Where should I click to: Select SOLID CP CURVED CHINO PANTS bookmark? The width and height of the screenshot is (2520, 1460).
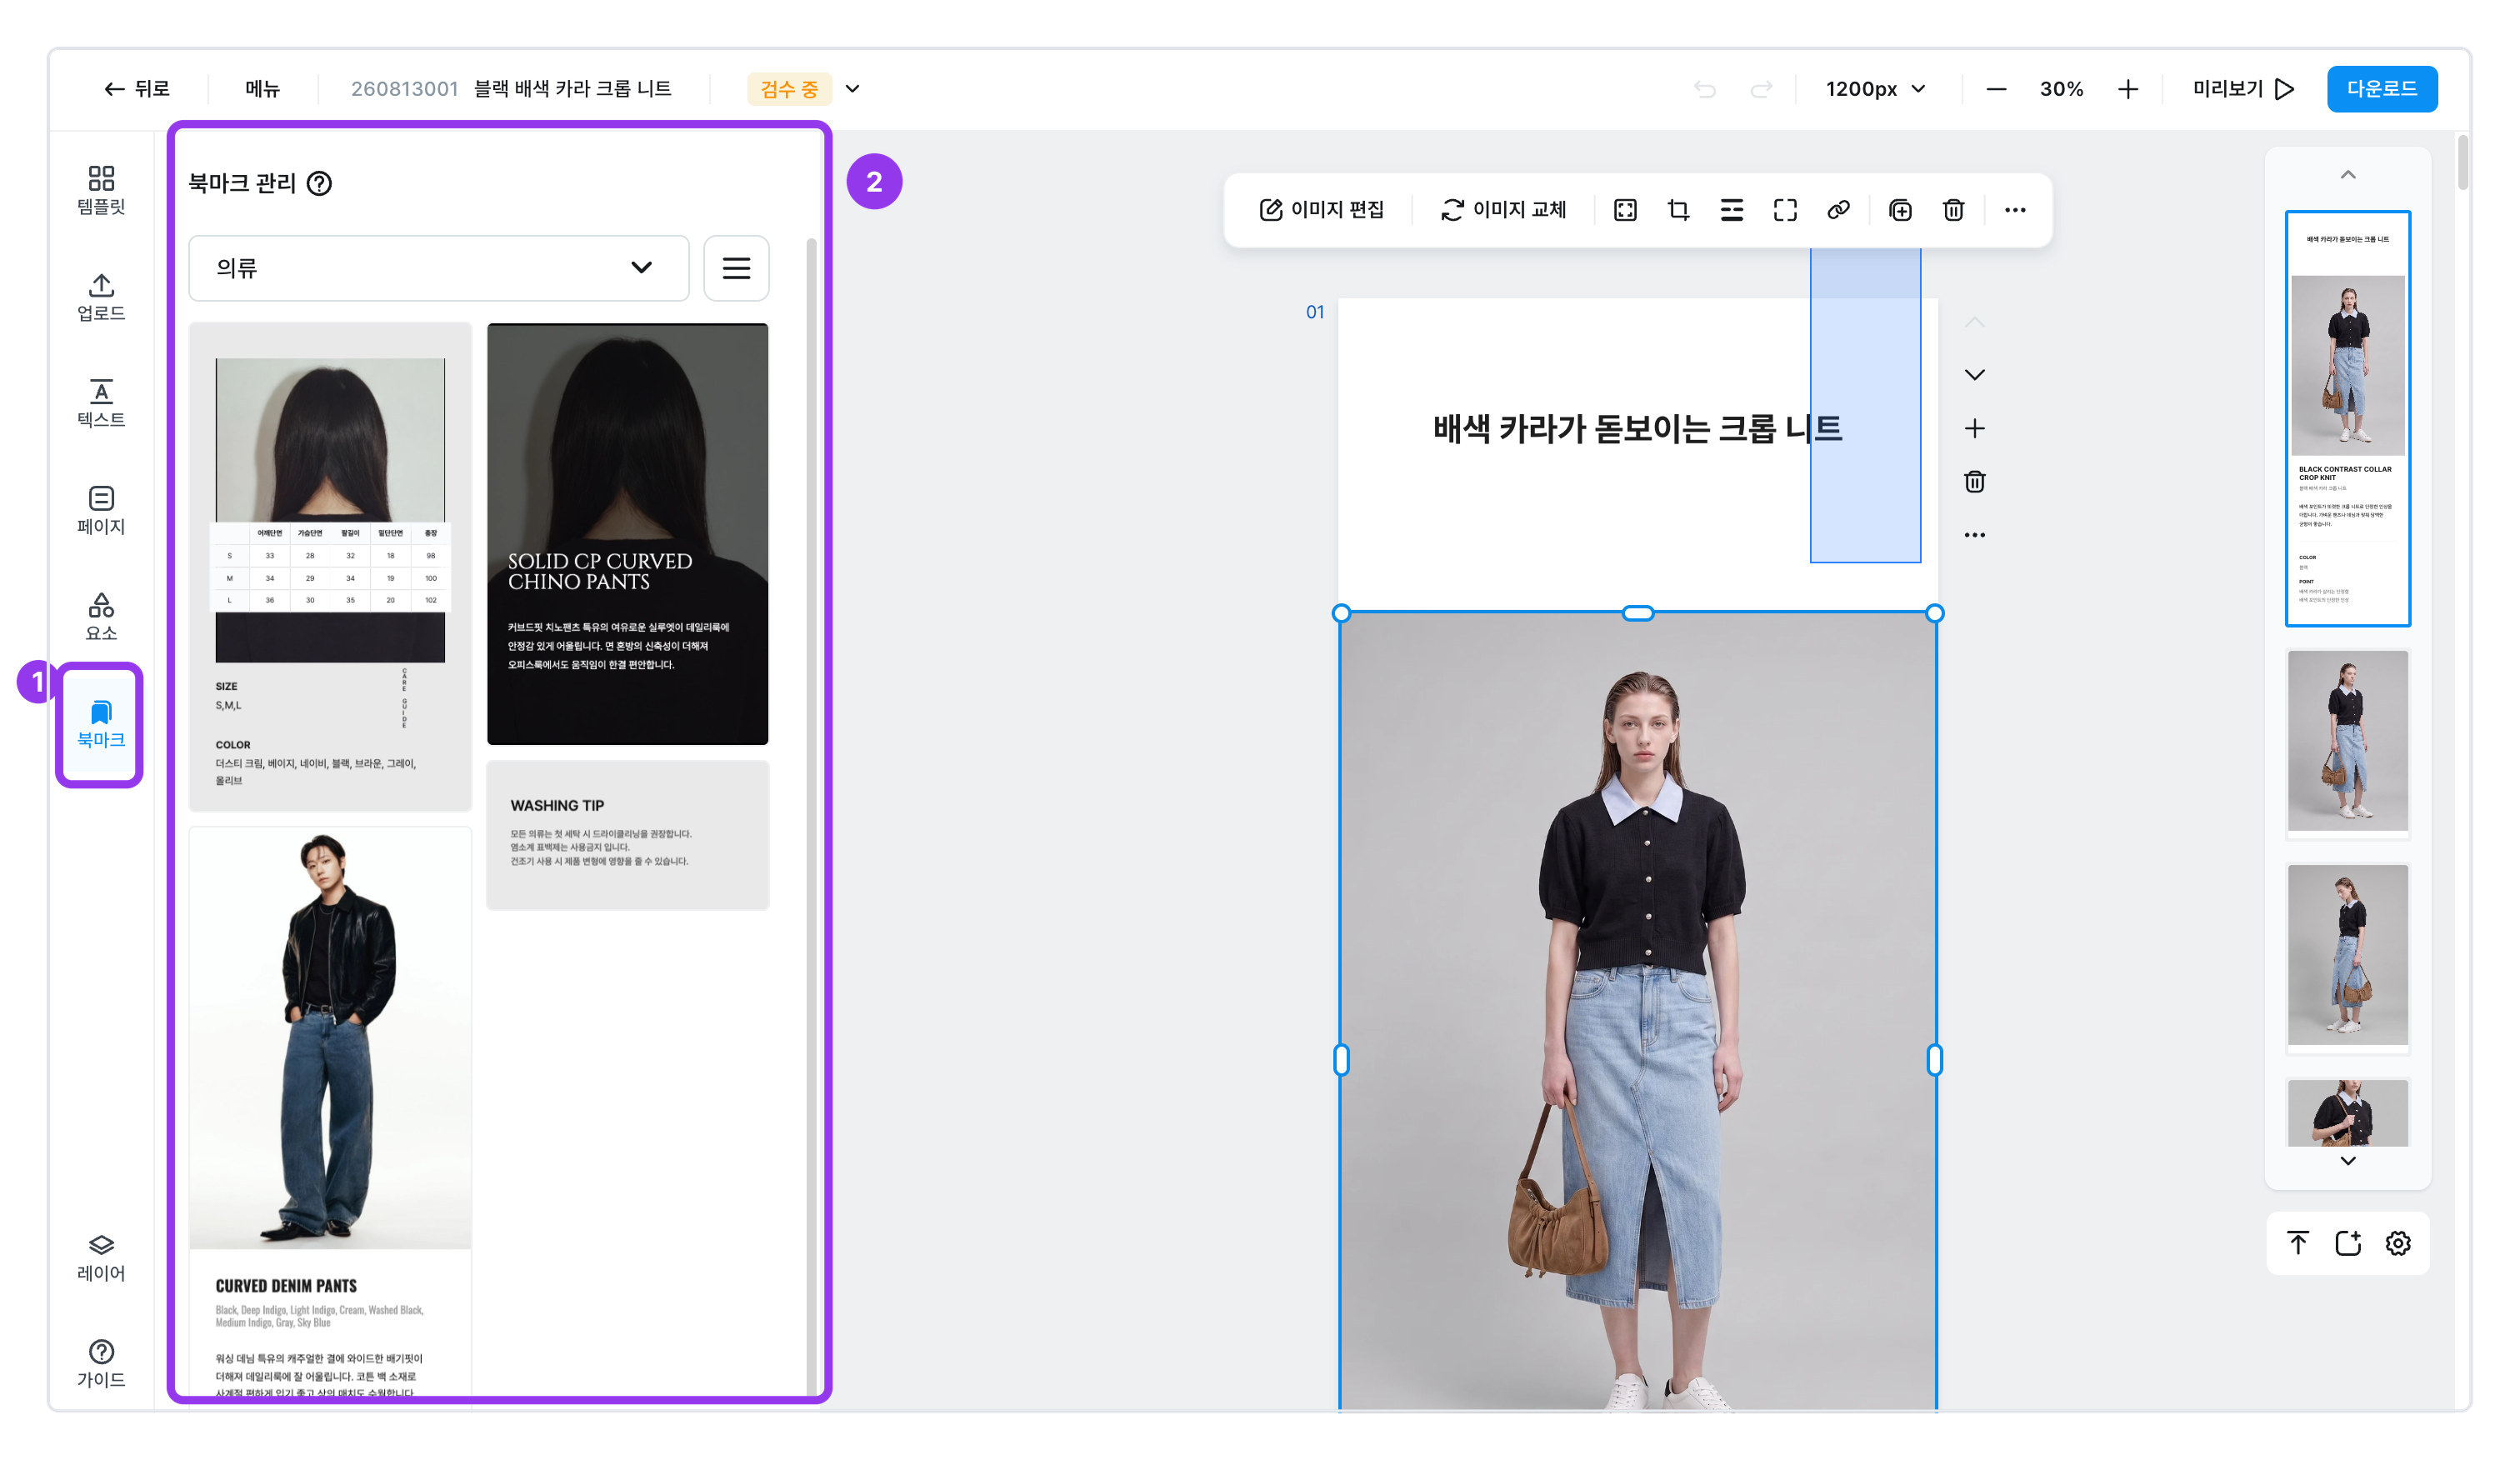pos(627,534)
